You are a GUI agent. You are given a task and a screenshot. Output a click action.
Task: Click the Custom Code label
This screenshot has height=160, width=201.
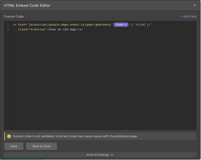pyautogui.click(x=14, y=16)
